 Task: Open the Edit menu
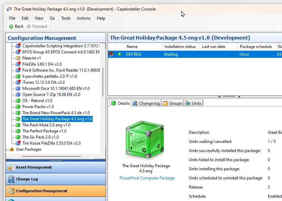tap(25, 18)
